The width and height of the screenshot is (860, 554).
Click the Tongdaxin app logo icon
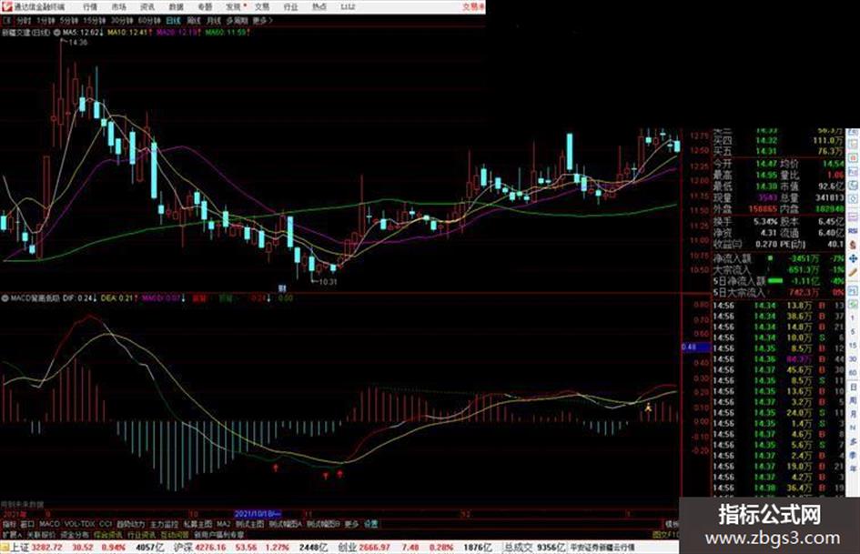pos(7,7)
